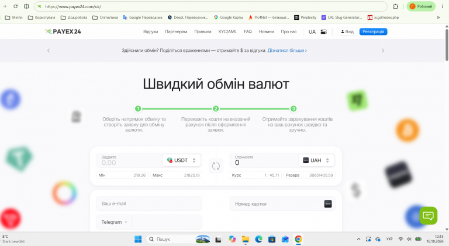
Task: Click the Отримуєте amount field
Action: (264, 161)
